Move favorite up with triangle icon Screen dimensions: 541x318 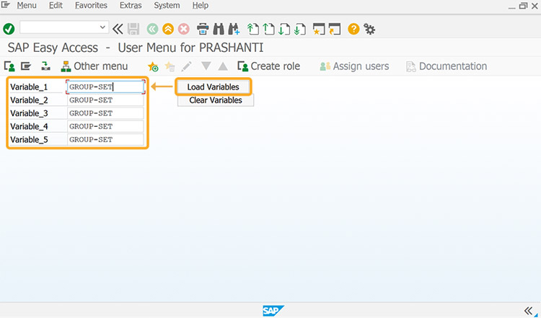pyautogui.click(x=223, y=66)
